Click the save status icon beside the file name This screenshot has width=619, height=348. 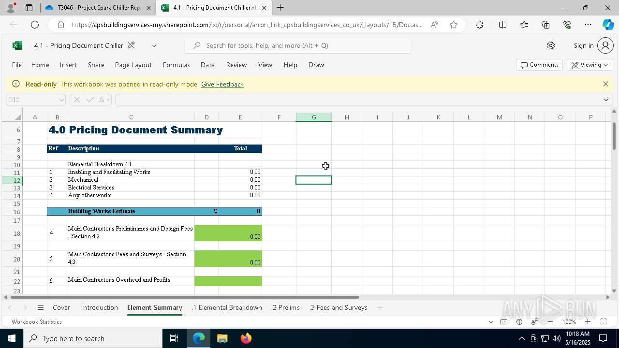click(131, 45)
